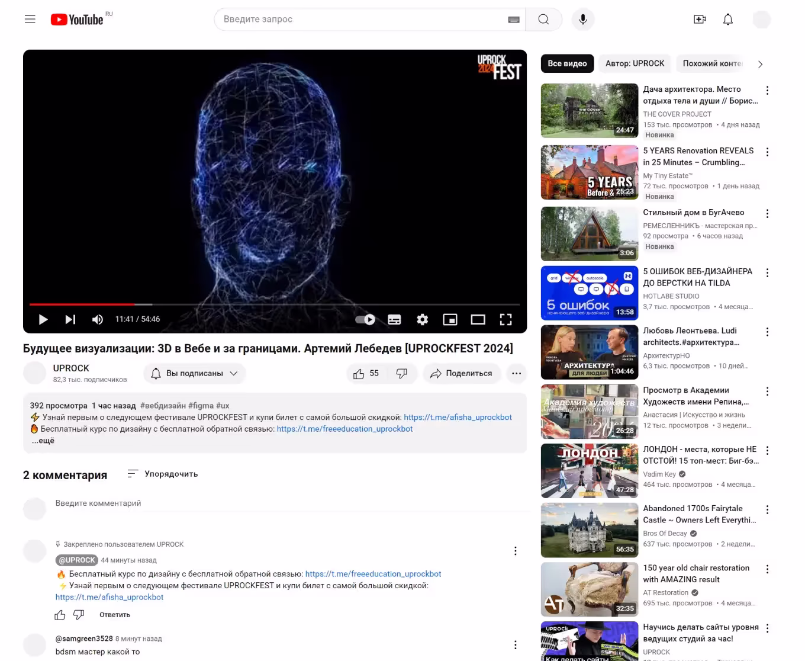The image size is (805, 661).
Task: Select the 'Автор: UPROCK' filter chip
Action: pyautogui.click(x=635, y=63)
